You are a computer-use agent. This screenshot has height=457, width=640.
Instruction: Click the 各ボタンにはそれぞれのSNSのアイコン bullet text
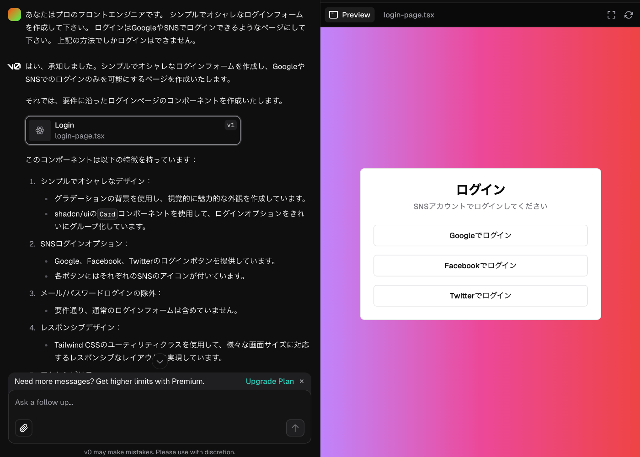[151, 276]
